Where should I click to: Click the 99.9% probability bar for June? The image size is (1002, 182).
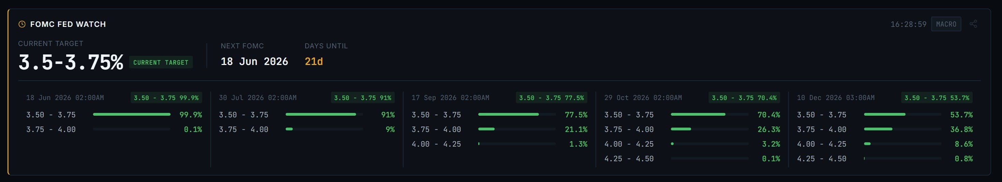[x=131, y=115]
